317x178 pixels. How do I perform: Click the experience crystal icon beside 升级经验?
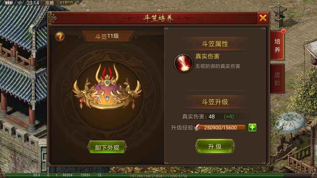197,127
